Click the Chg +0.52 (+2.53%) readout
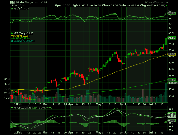Viewport: 178px width, 135px height. (x=153, y=5)
